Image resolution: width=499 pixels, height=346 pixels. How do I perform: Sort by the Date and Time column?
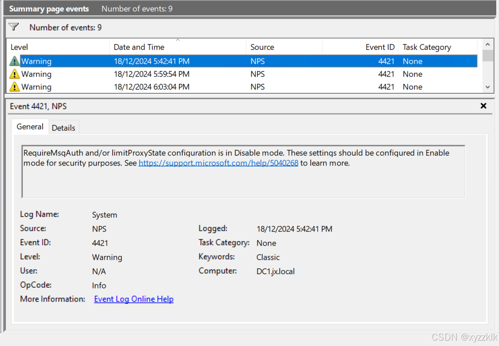pyautogui.click(x=178, y=47)
